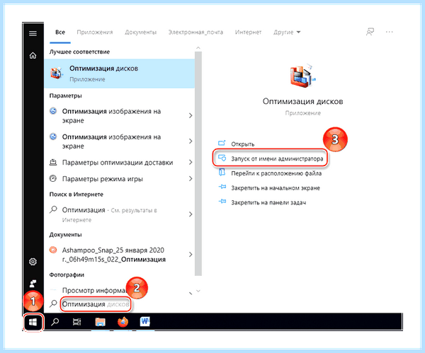Open taskbar search magnifier icon
Screen dimensions: 425x353
coord(55,322)
